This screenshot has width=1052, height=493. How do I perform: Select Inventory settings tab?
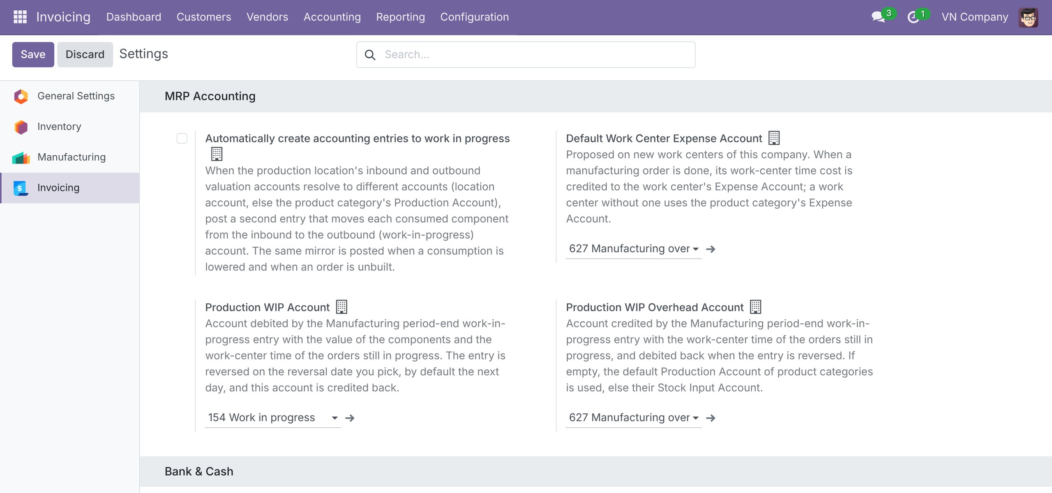pos(70,127)
